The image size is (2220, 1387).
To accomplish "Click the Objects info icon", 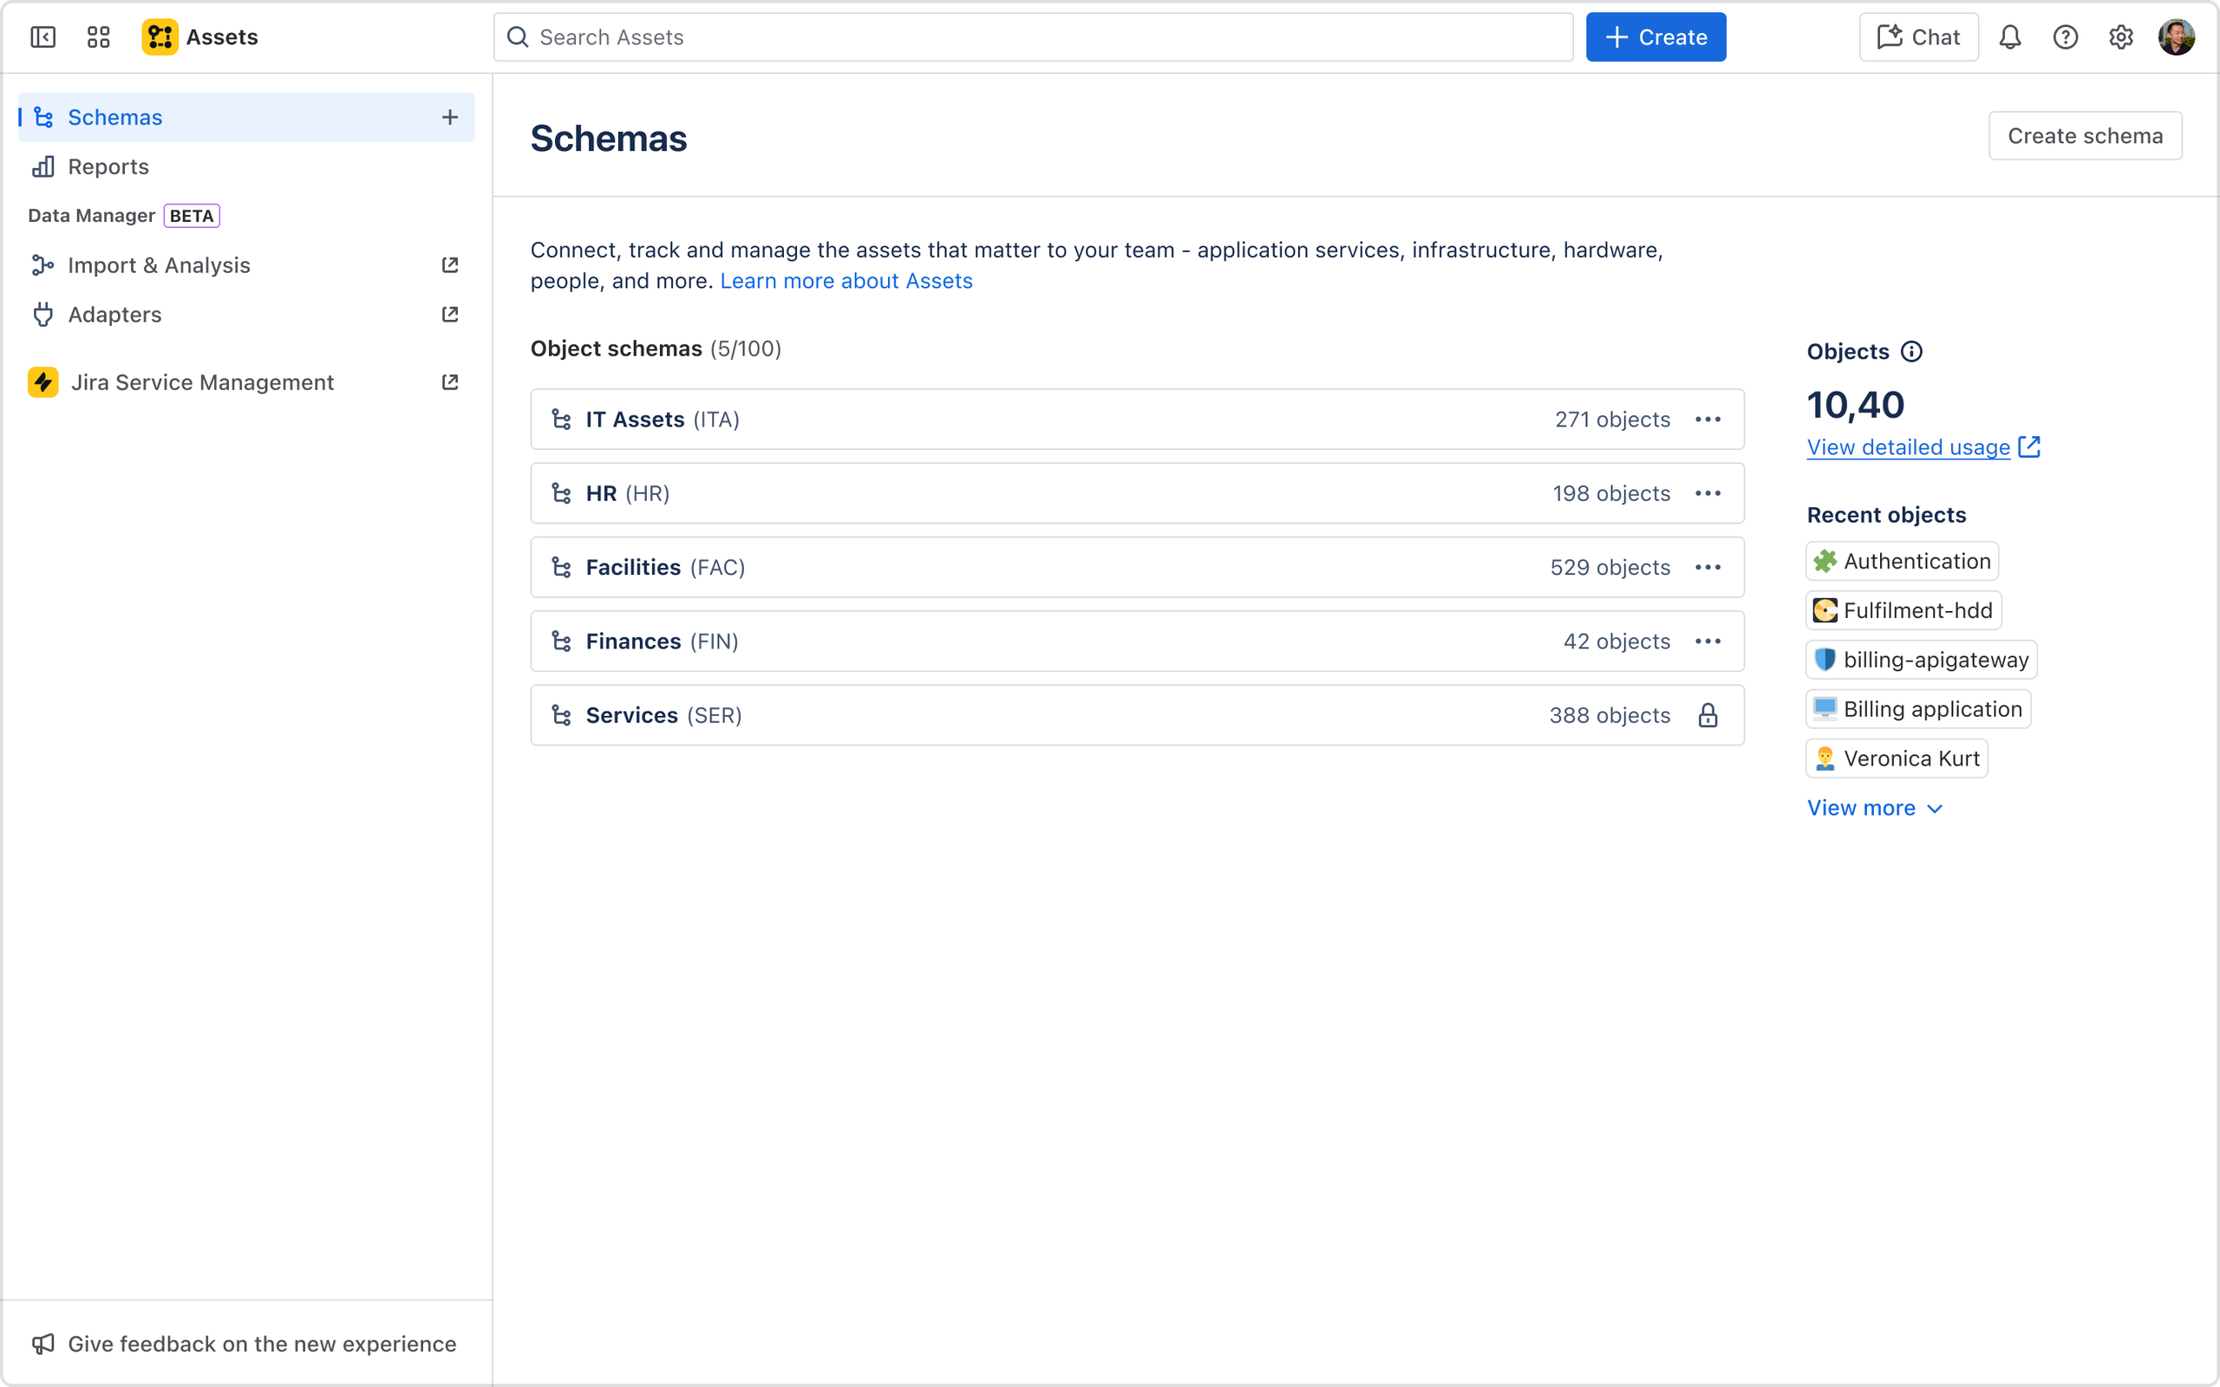I will click(x=1912, y=351).
